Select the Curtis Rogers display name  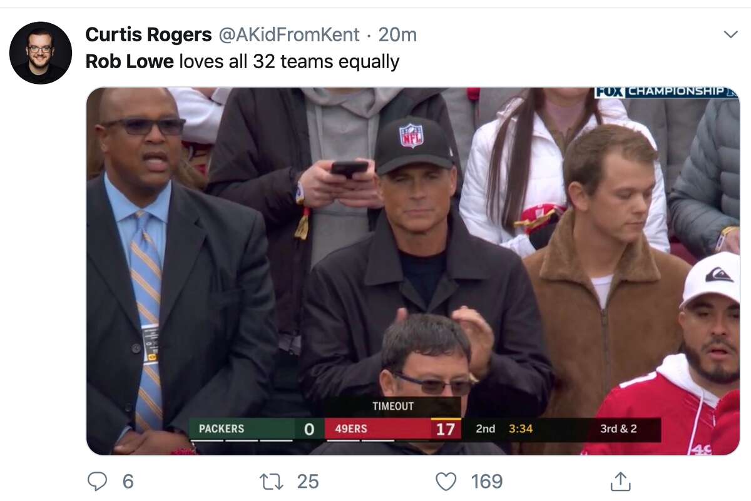pyautogui.click(x=148, y=35)
